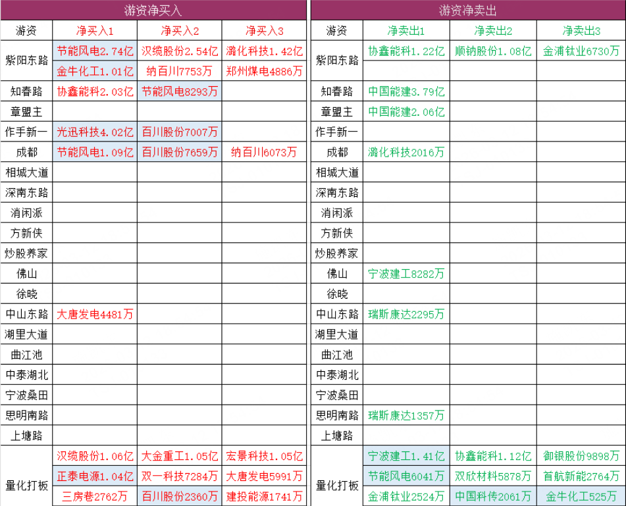
Task: Click cell 大金重工1.05亿
Action: point(180,456)
